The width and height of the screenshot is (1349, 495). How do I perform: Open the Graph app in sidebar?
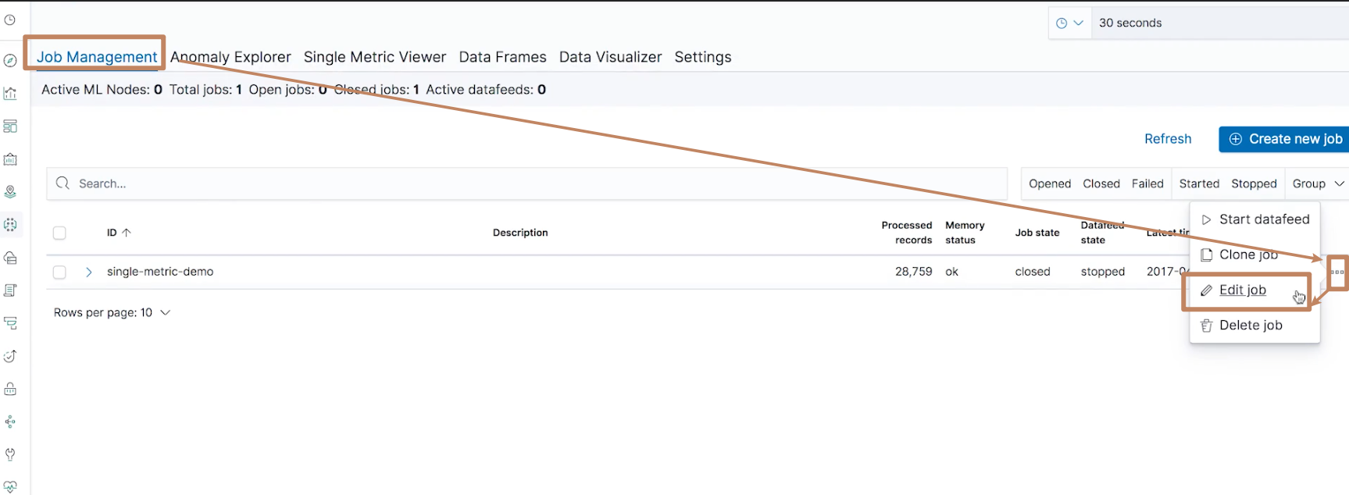coord(10,422)
